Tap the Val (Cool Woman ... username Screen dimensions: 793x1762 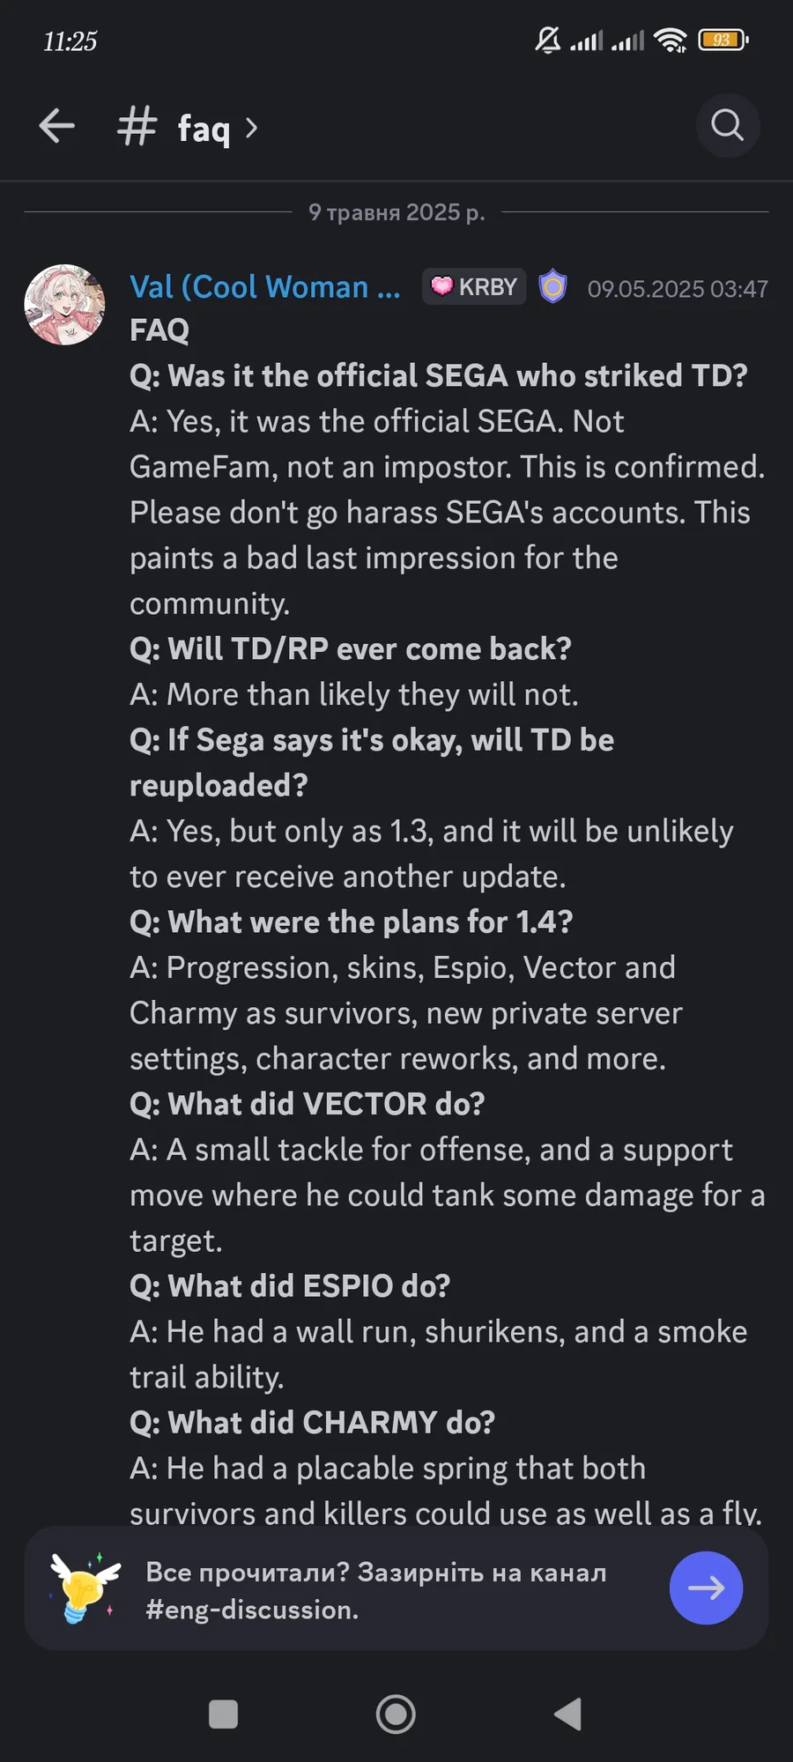265,287
